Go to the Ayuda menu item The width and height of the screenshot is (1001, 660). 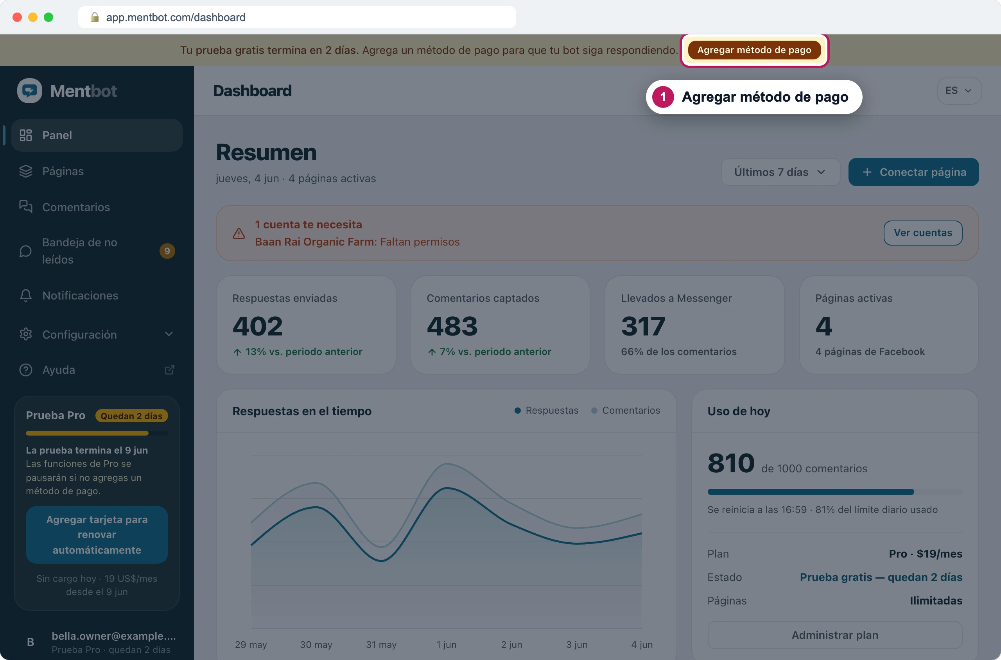pos(97,370)
